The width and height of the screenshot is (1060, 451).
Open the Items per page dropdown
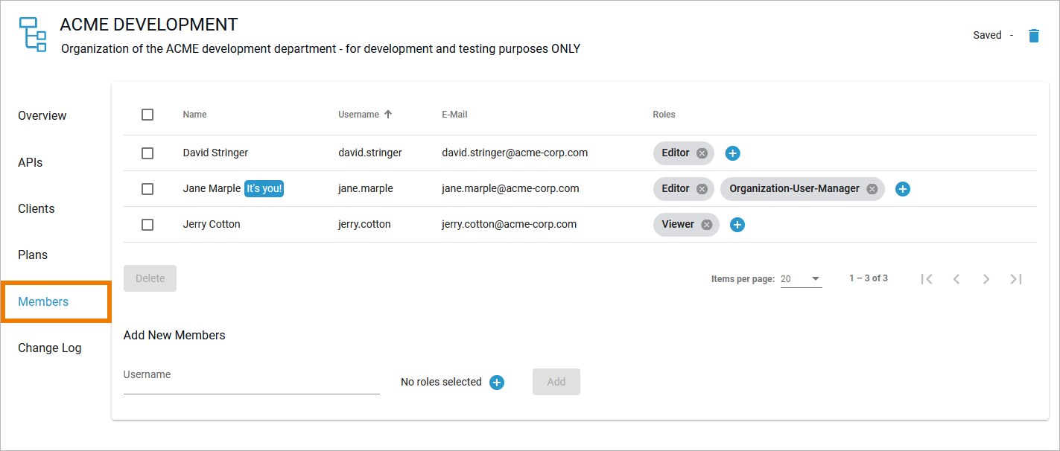pyautogui.click(x=801, y=279)
